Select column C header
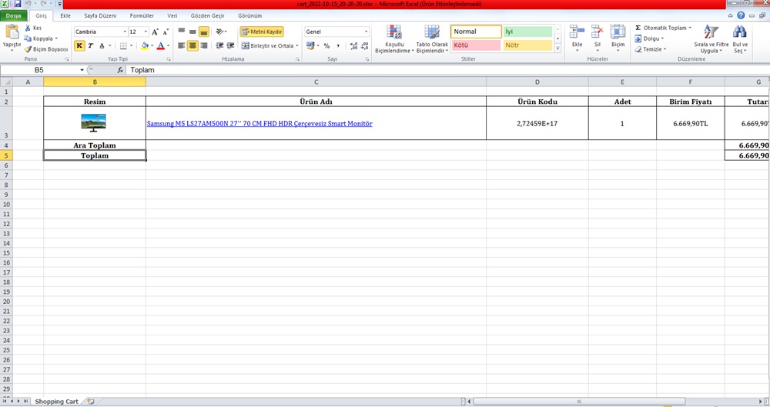The height and width of the screenshot is (407, 770). 316,82
